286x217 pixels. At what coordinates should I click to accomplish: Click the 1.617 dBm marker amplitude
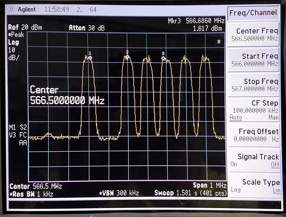point(207,29)
